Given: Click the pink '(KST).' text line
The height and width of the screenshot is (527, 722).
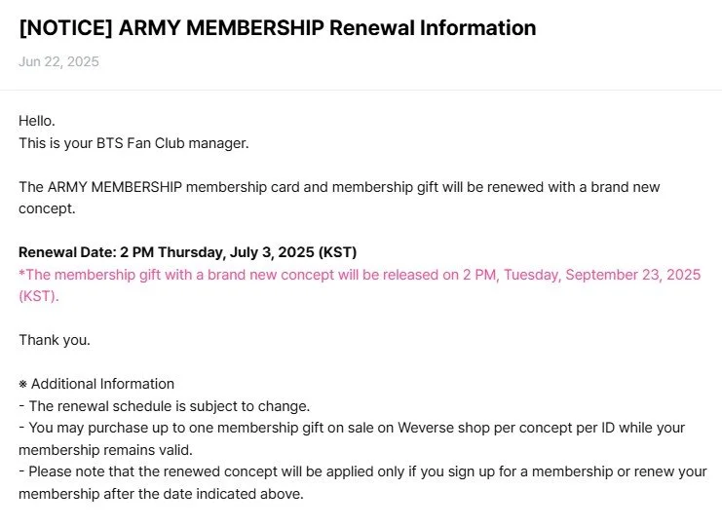Looking at the screenshot, I should [39, 296].
